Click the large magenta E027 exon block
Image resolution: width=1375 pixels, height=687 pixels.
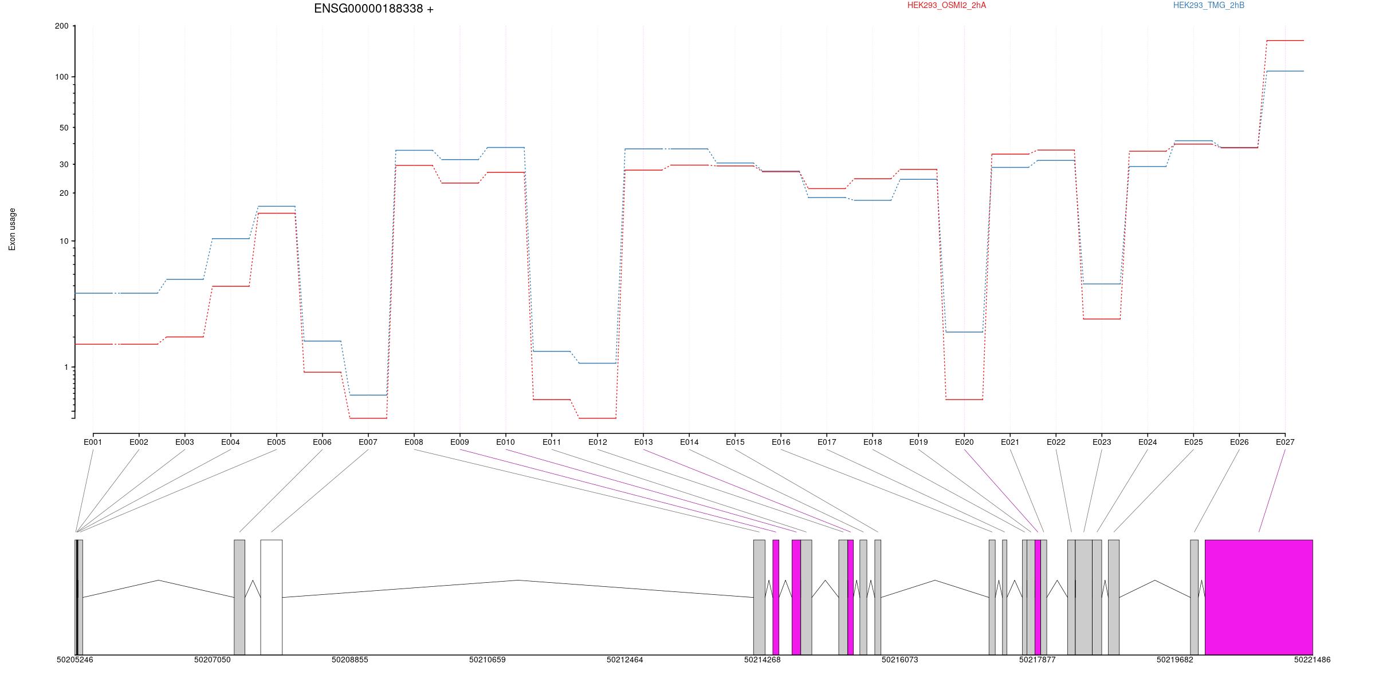(1259, 597)
